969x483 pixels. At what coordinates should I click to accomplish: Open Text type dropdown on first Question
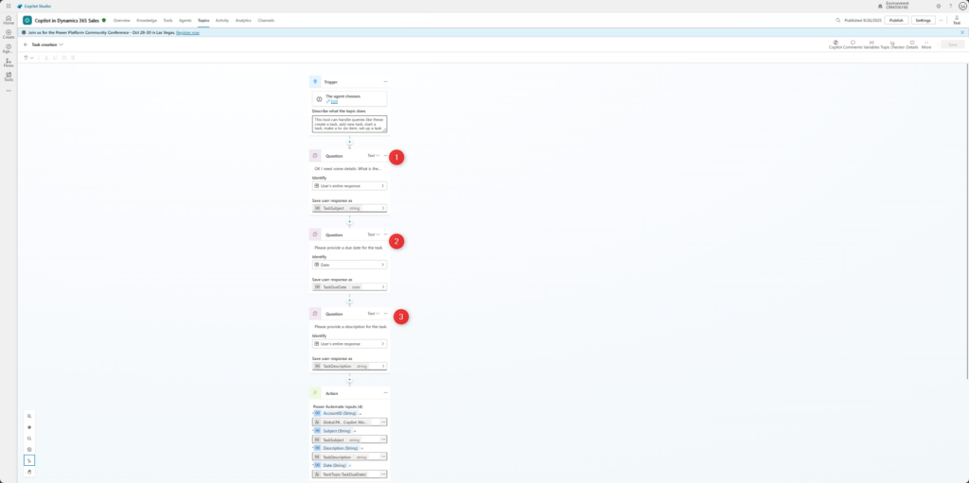point(373,155)
